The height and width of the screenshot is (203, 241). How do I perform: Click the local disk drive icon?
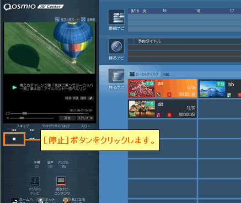click(132, 74)
